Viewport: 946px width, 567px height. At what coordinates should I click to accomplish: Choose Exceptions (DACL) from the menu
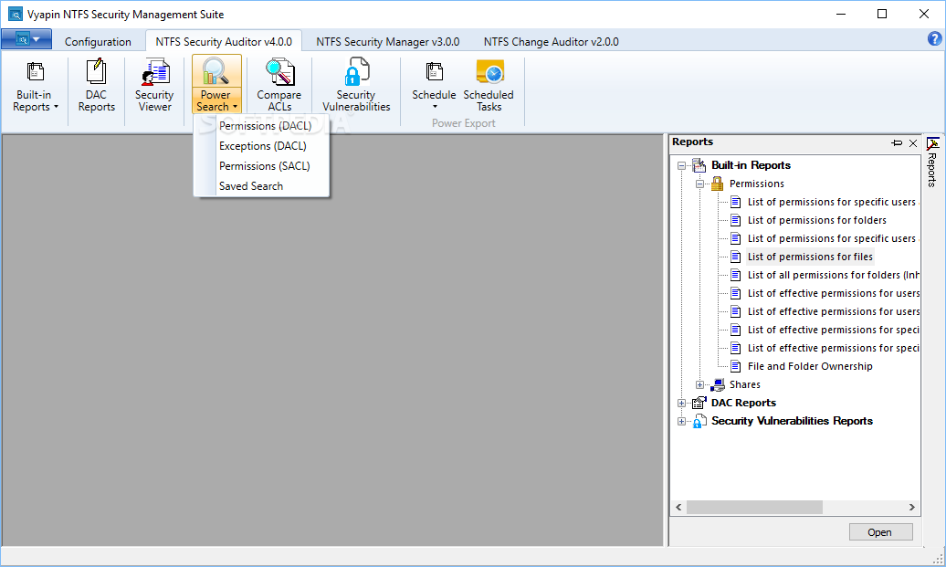point(262,146)
